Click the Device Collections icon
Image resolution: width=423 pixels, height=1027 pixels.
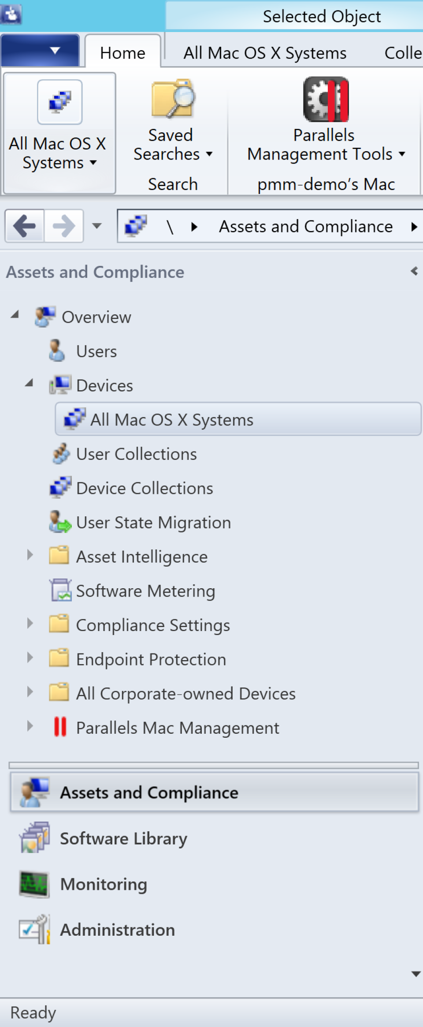click(60, 487)
